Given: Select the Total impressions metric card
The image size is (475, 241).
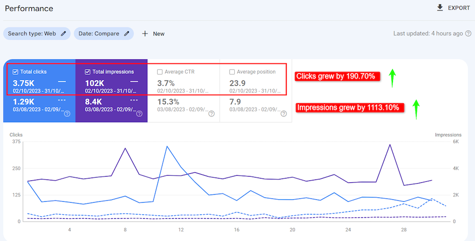Looking at the screenshot, I should point(112,90).
